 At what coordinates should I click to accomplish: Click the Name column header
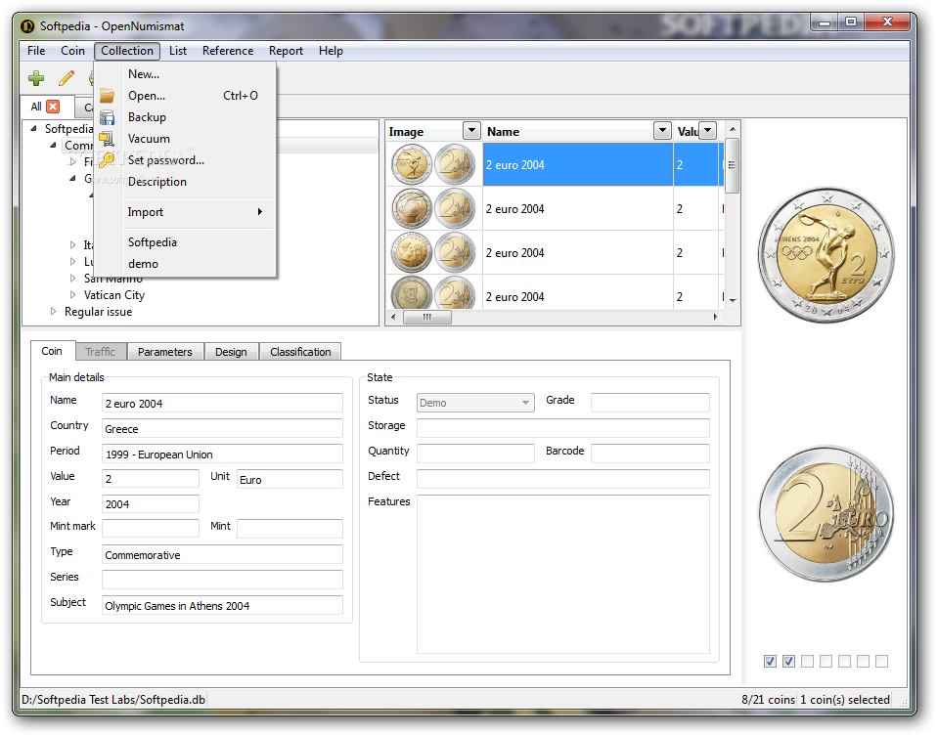pyautogui.click(x=568, y=131)
